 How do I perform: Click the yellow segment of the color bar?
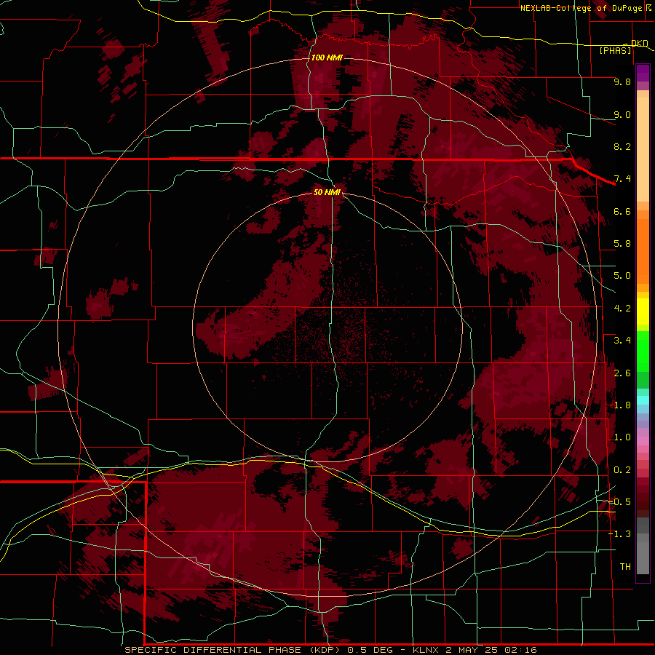pos(643,311)
